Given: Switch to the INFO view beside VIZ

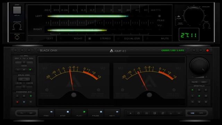Looking at the screenshot, I should pos(201,113).
